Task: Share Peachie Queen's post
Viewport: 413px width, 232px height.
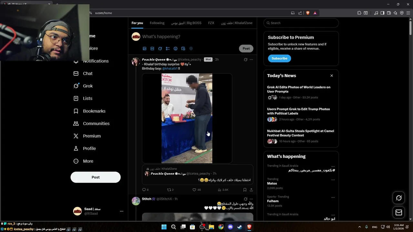Action: 251,190
